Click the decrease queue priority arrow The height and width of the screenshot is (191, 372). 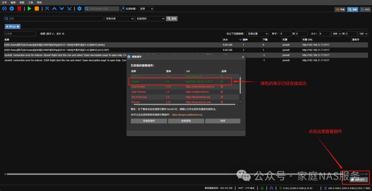(x=62, y=9)
